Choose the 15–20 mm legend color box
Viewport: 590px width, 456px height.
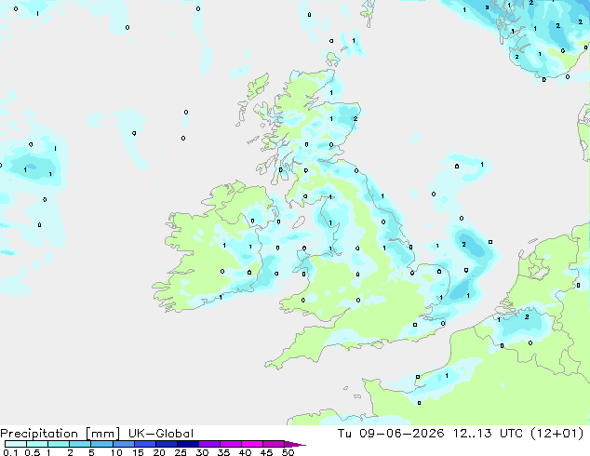tap(145, 444)
